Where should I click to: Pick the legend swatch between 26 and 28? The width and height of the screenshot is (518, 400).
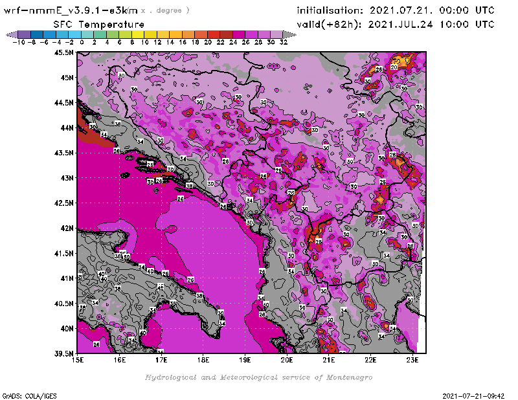[x=251, y=35]
